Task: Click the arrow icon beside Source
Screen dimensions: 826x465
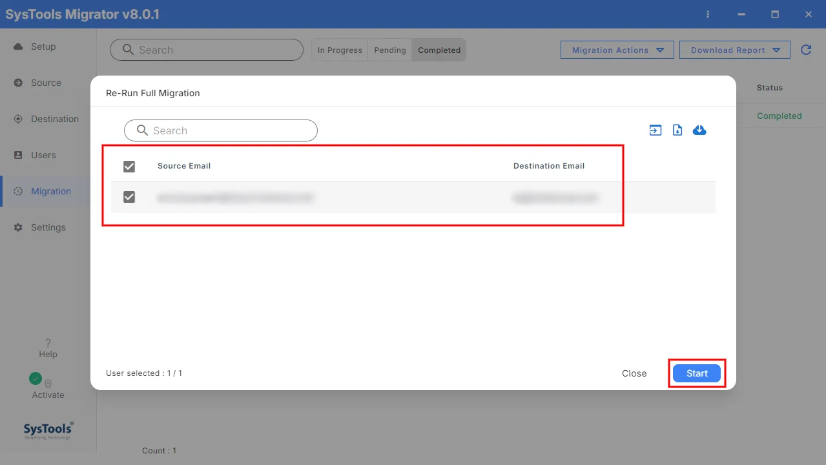Action: (x=18, y=83)
